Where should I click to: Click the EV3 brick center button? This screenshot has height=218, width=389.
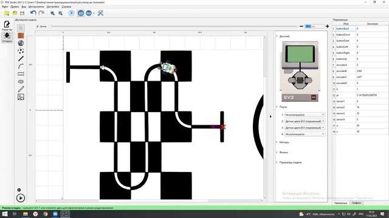tap(300, 80)
